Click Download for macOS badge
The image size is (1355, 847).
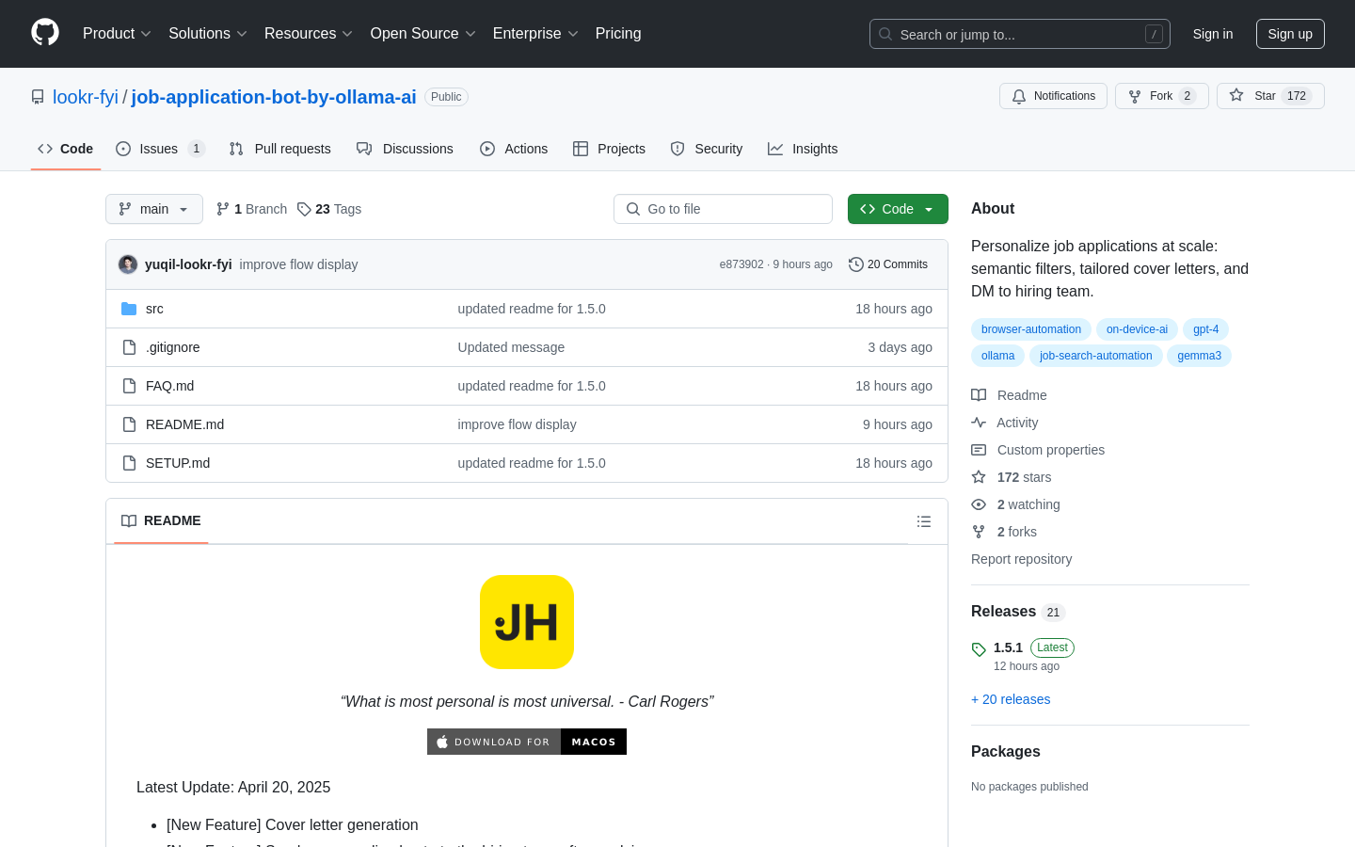[x=527, y=742]
